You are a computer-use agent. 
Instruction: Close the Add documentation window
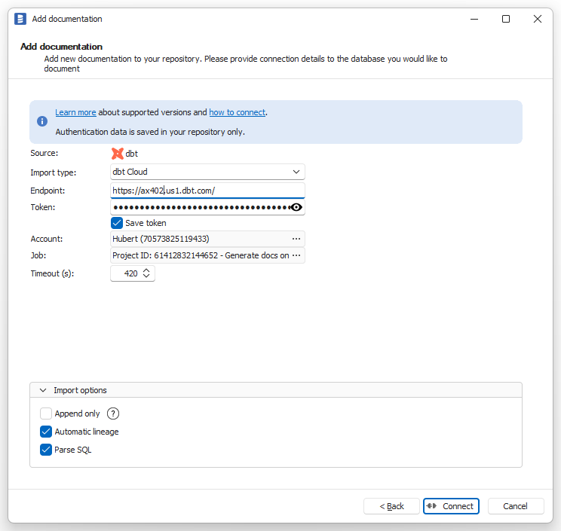(538, 19)
